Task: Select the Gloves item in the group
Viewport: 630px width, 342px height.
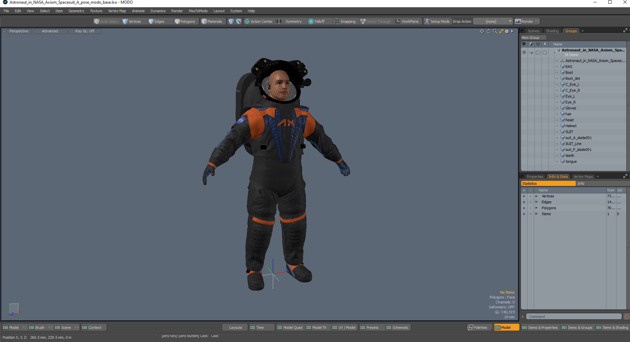Action: tap(571, 108)
